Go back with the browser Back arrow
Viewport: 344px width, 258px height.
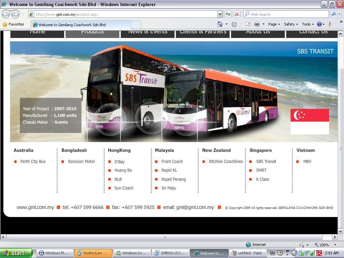coord(6,14)
